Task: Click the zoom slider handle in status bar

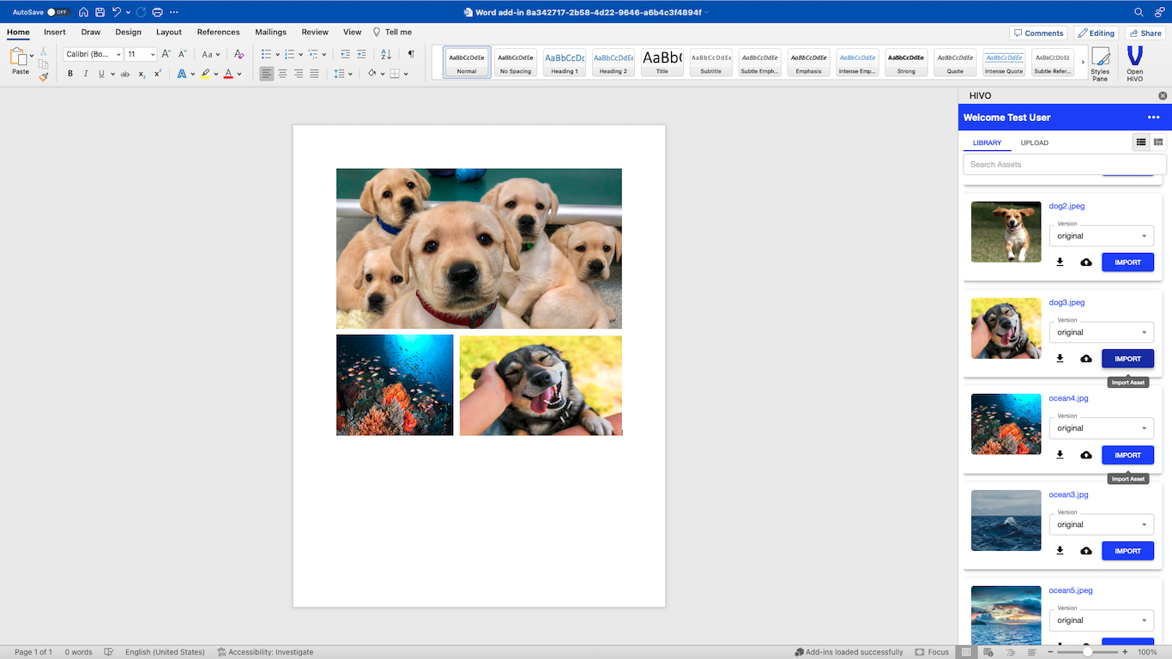Action: point(1088,652)
